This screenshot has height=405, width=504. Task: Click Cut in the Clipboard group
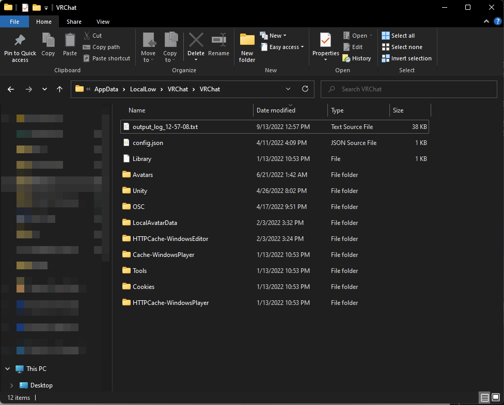pos(92,36)
